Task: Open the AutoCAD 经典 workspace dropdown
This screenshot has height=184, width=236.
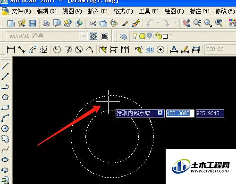Action: pos(84,36)
